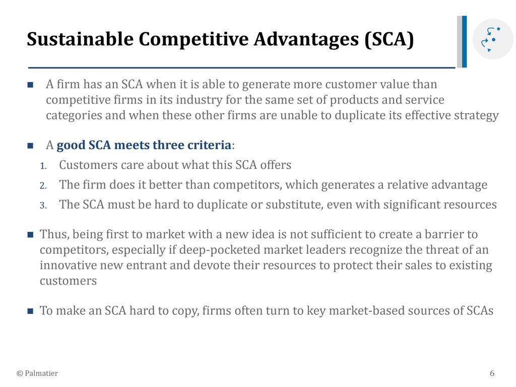Click the slide number 6
Screen dimensions: 516x387
[x=492, y=373]
